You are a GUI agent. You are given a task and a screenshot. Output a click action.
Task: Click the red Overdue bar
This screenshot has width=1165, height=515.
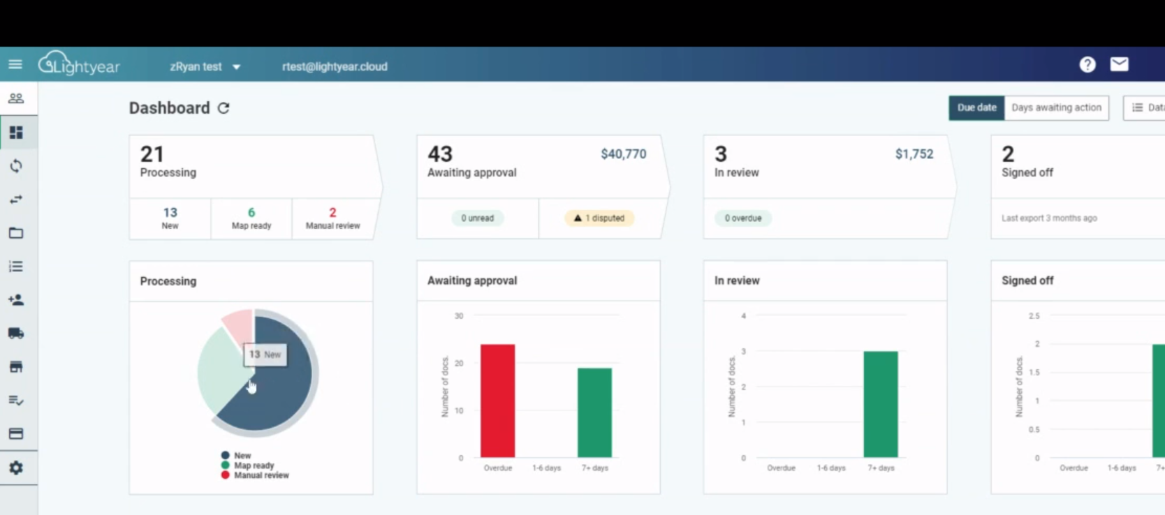(497, 401)
